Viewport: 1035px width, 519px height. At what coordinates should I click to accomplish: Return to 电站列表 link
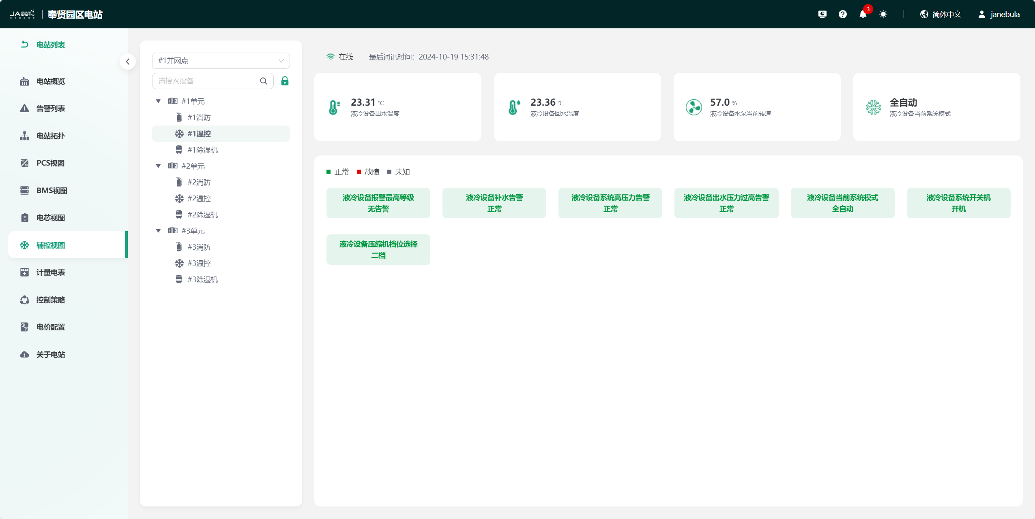(x=50, y=45)
